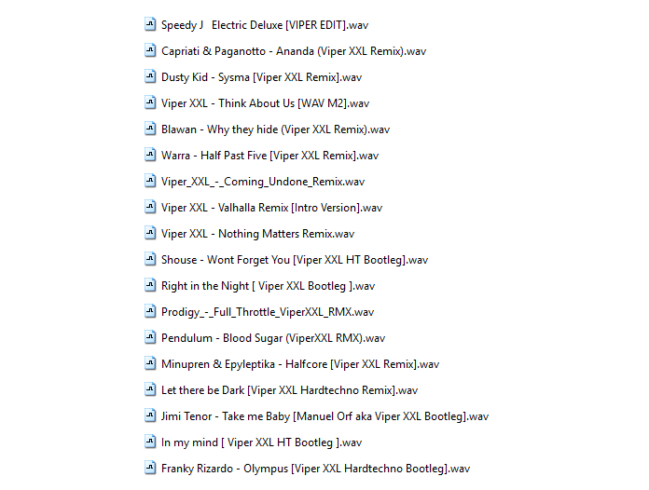Click "Viper XXL - Nothing Matters Remix.wav"

tap(258, 234)
